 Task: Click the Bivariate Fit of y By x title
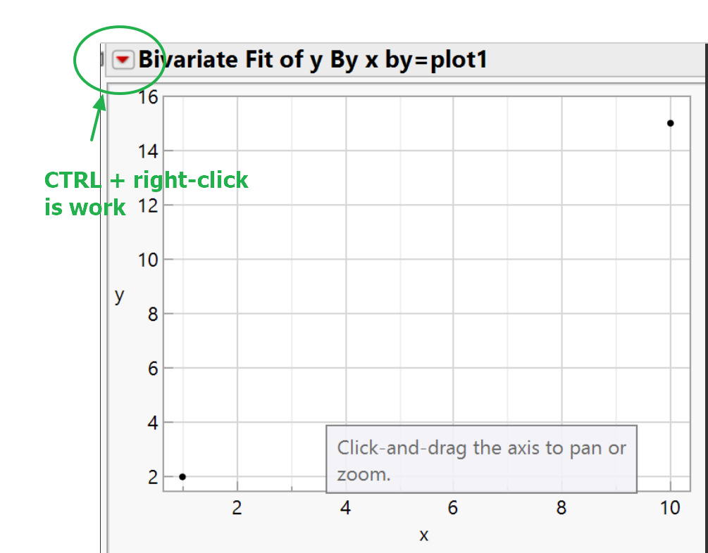point(313,60)
